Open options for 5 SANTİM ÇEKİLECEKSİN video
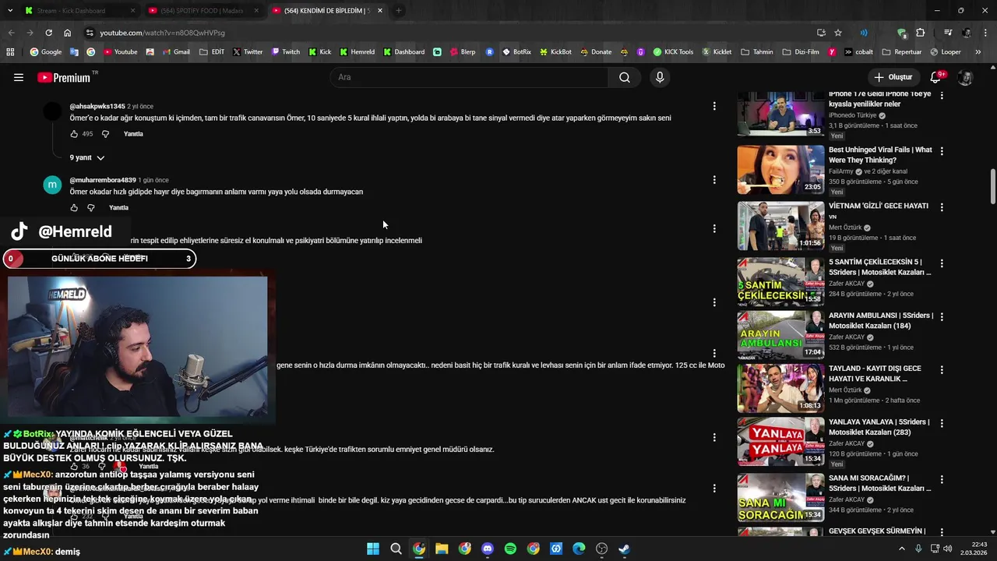The width and height of the screenshot is (997, 561). tap(942, 263)
